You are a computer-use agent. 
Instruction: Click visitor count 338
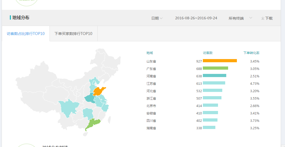[x=199, y=128]
